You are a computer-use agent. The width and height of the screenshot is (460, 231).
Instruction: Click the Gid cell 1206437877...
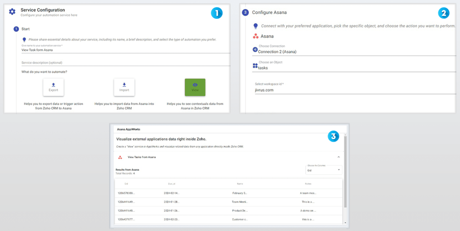(126, 219)
